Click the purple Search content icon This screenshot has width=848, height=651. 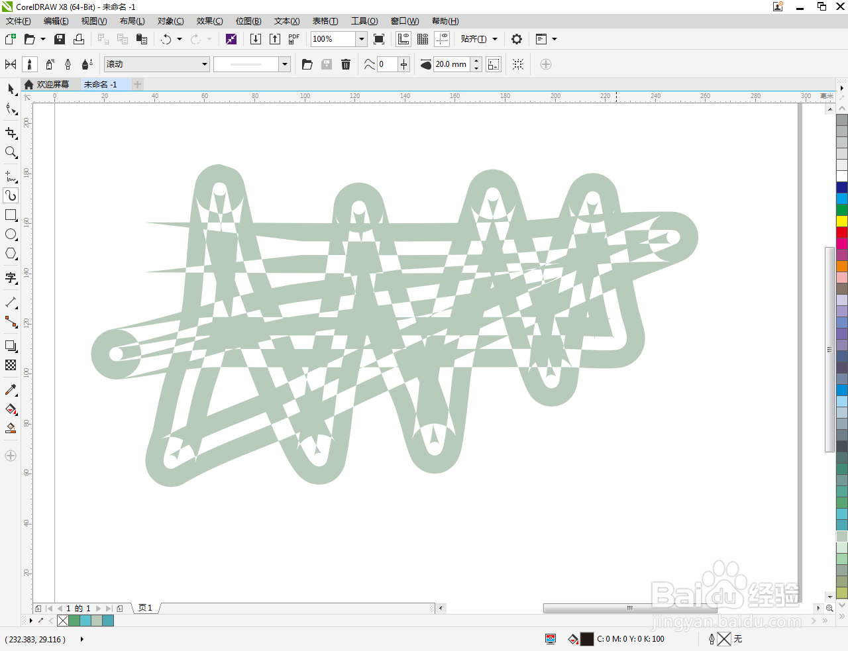point(231,39)
